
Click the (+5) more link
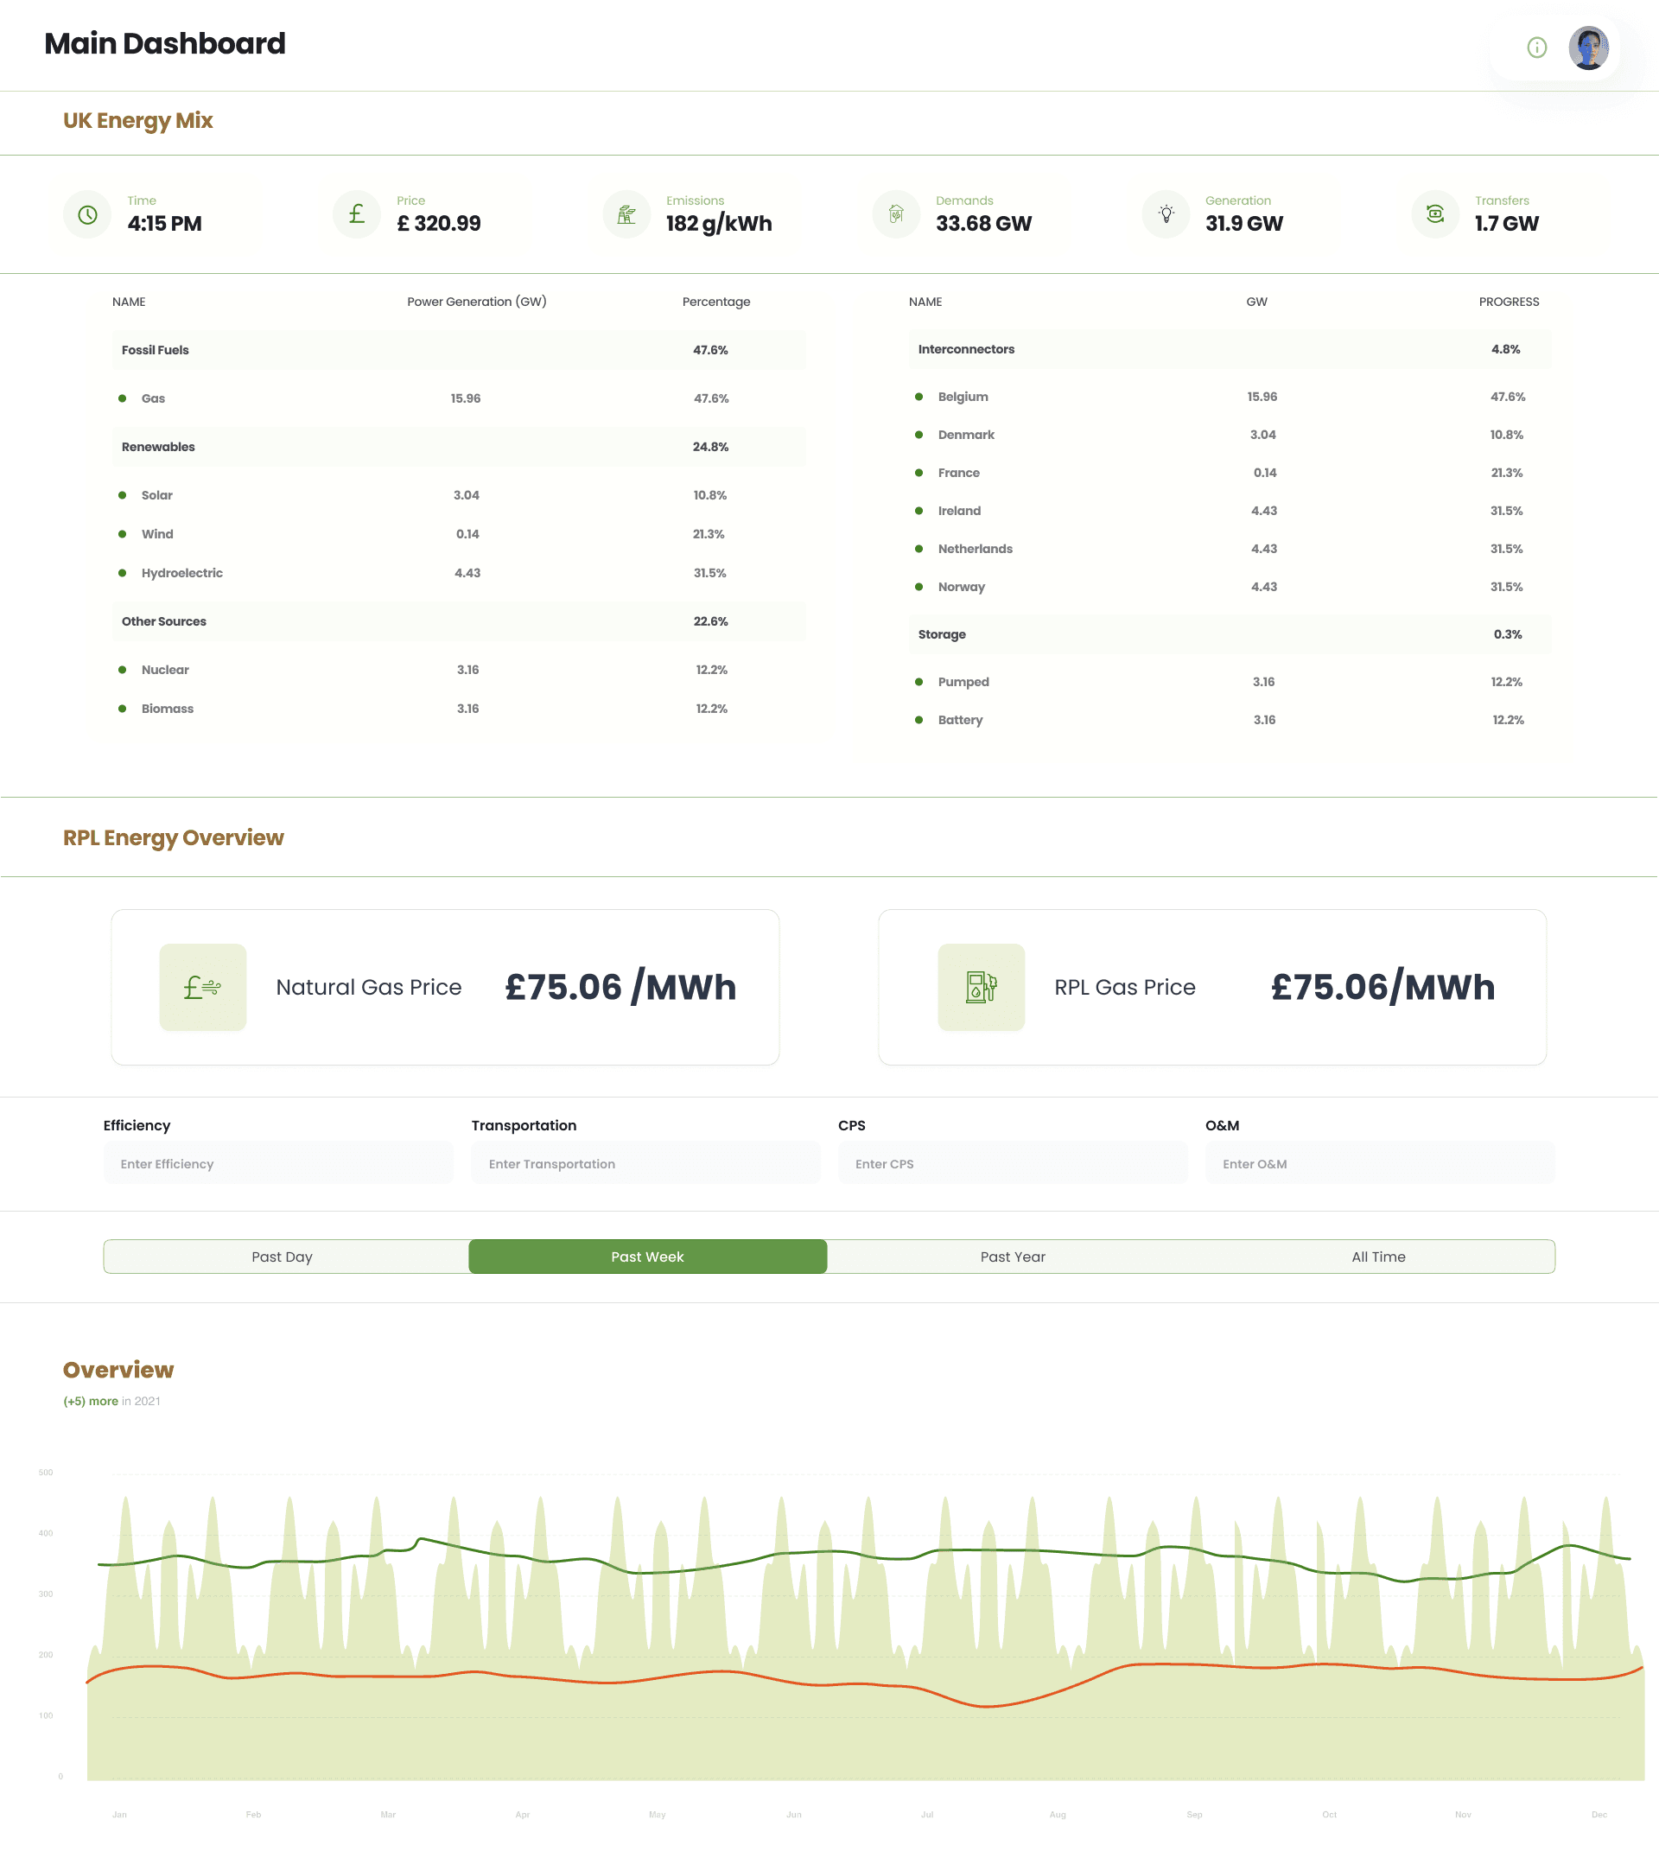coord(90,1400)
